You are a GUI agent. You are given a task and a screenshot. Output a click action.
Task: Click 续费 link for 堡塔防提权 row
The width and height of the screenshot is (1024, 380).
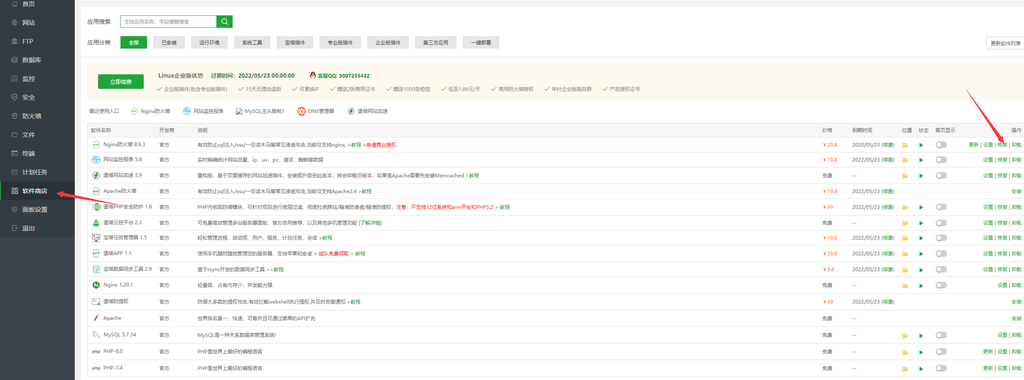(x=888, y=302)
